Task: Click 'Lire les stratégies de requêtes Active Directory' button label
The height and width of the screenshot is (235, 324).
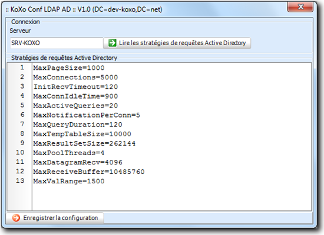Action: 182,43
